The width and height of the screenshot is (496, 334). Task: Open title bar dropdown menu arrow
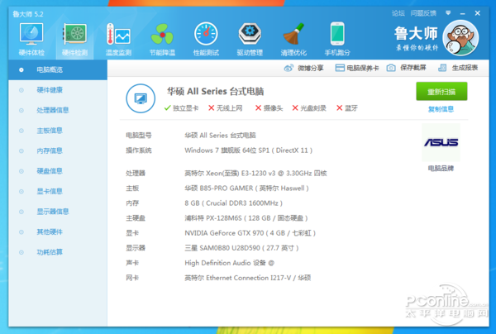point(448,13)
